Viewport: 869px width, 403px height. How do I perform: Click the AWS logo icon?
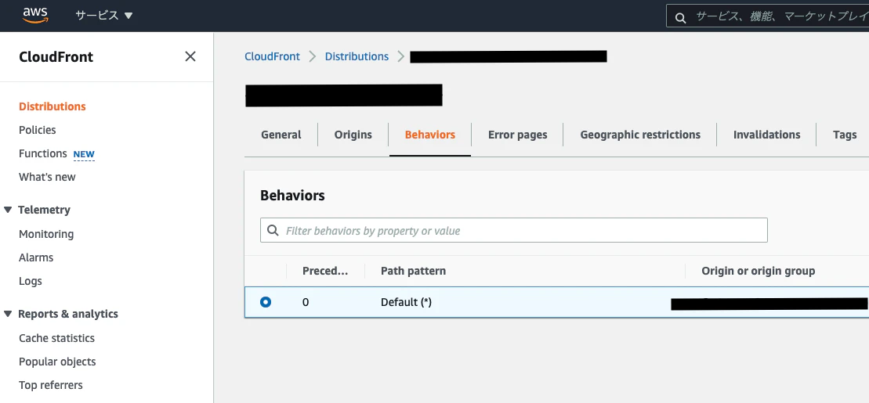(35, 16)
